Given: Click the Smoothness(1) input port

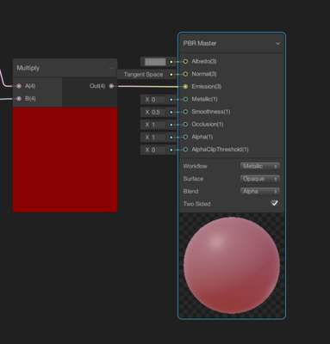Looking at the screenshot, I should 185,112.
